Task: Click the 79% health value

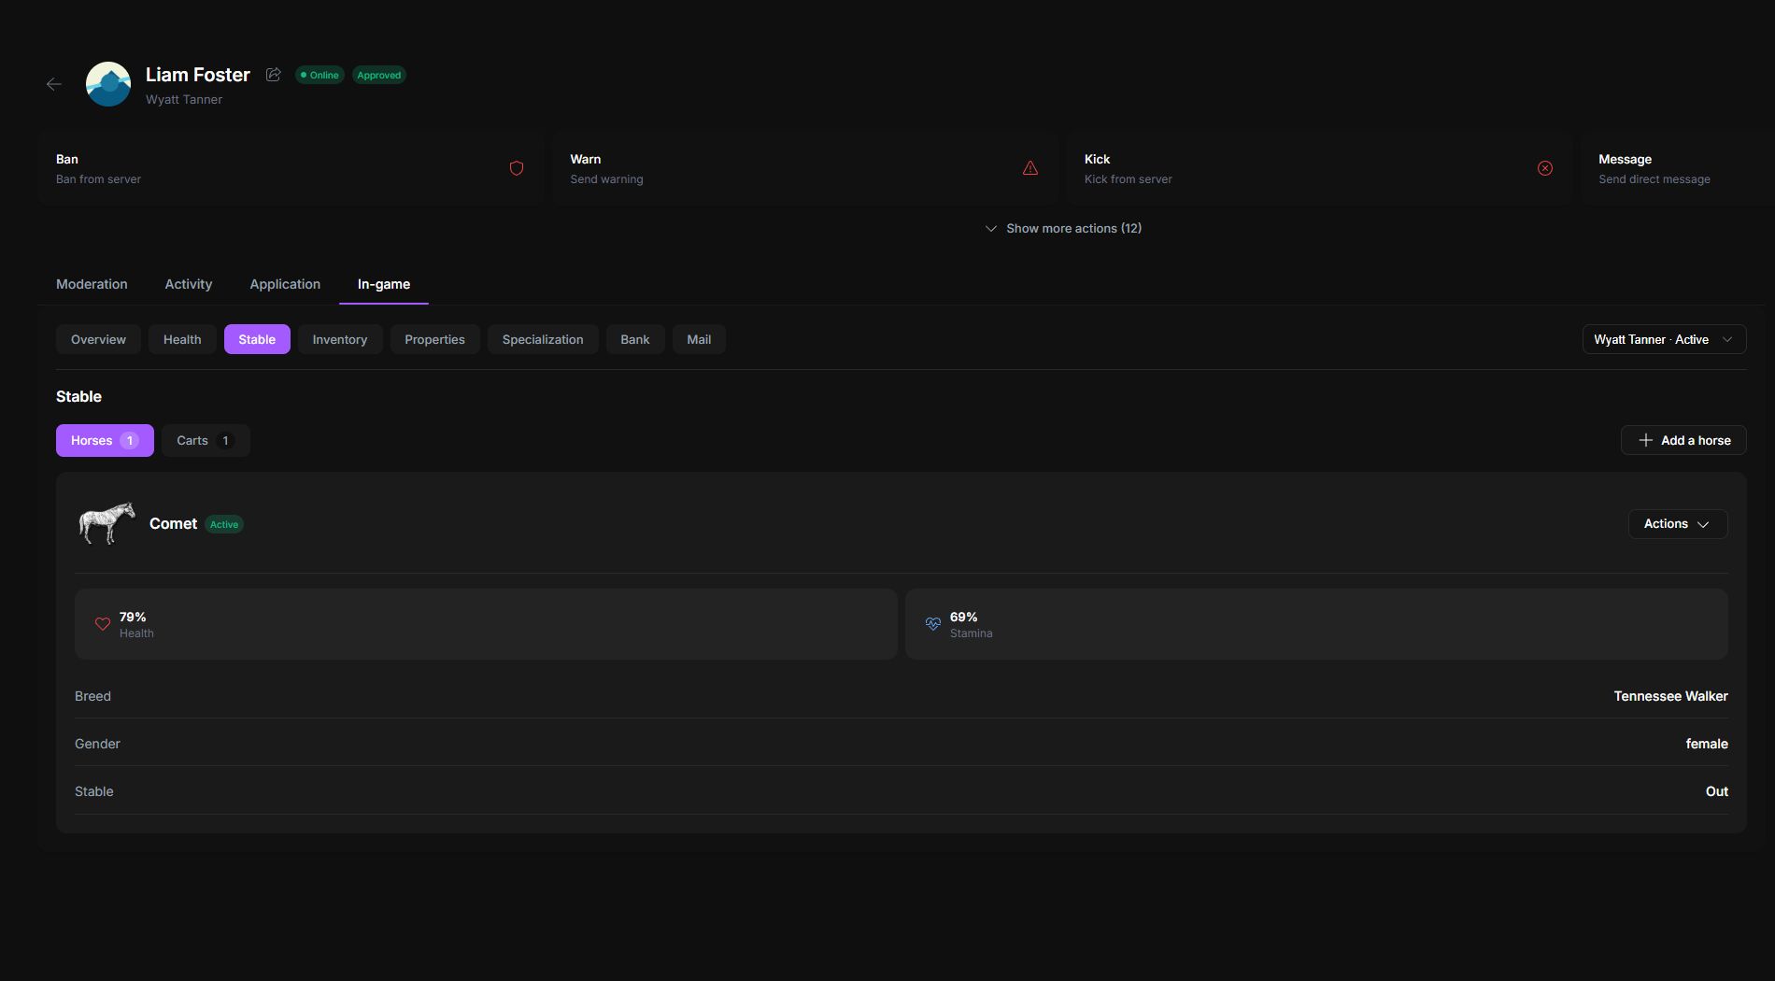Action: point(133,617)
